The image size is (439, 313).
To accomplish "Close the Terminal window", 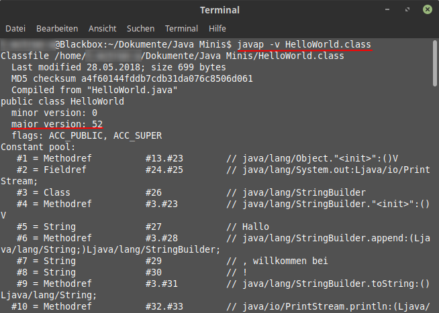I will click(x=426, y=9).
